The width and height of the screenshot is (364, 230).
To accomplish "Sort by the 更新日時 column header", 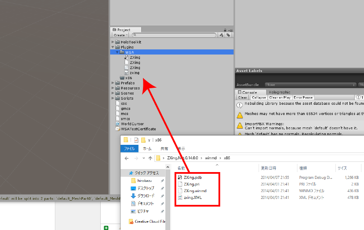I will click(268, 168).
